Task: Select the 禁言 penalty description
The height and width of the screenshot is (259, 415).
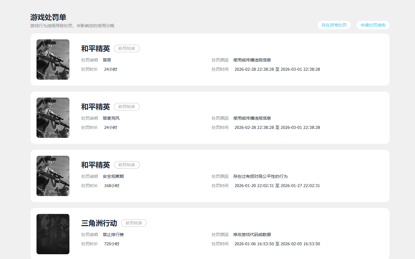Action: 107,60
